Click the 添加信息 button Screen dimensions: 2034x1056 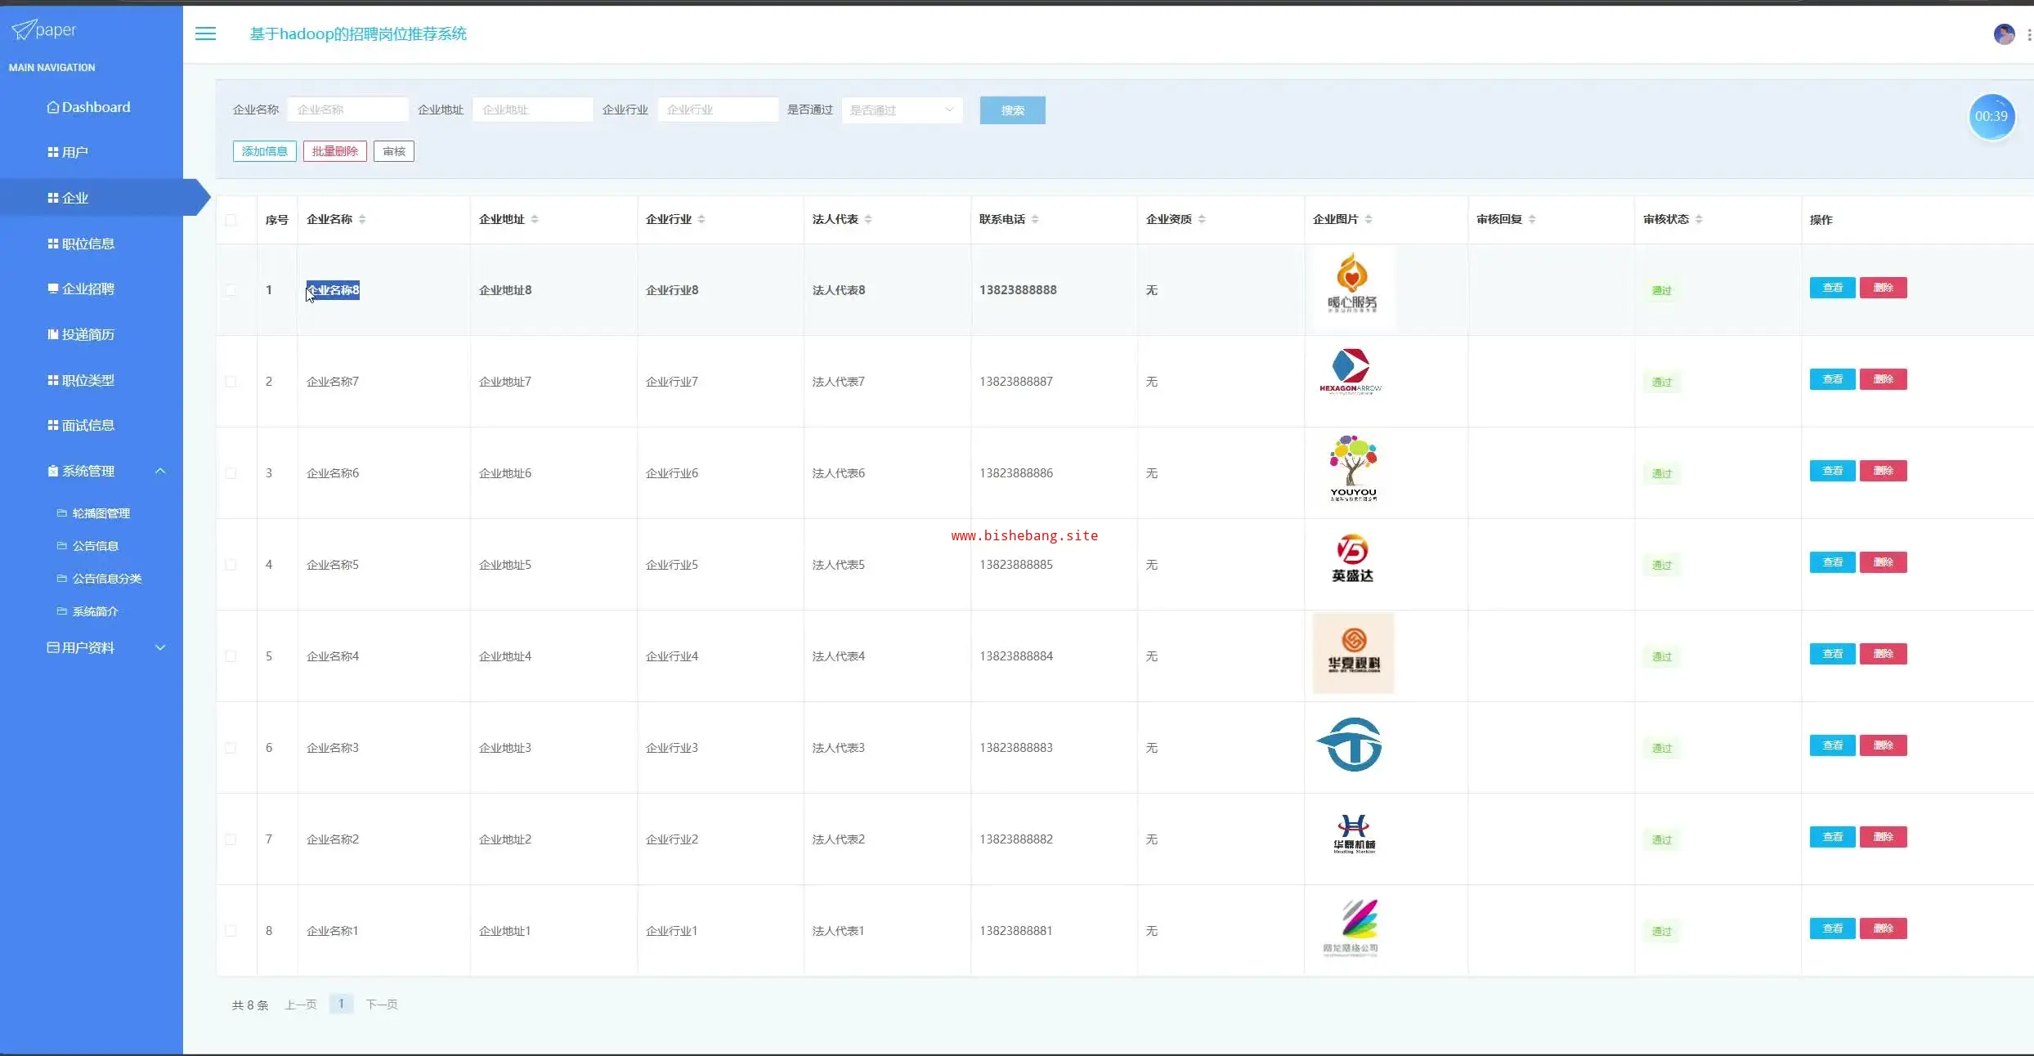tap(264, 151)
